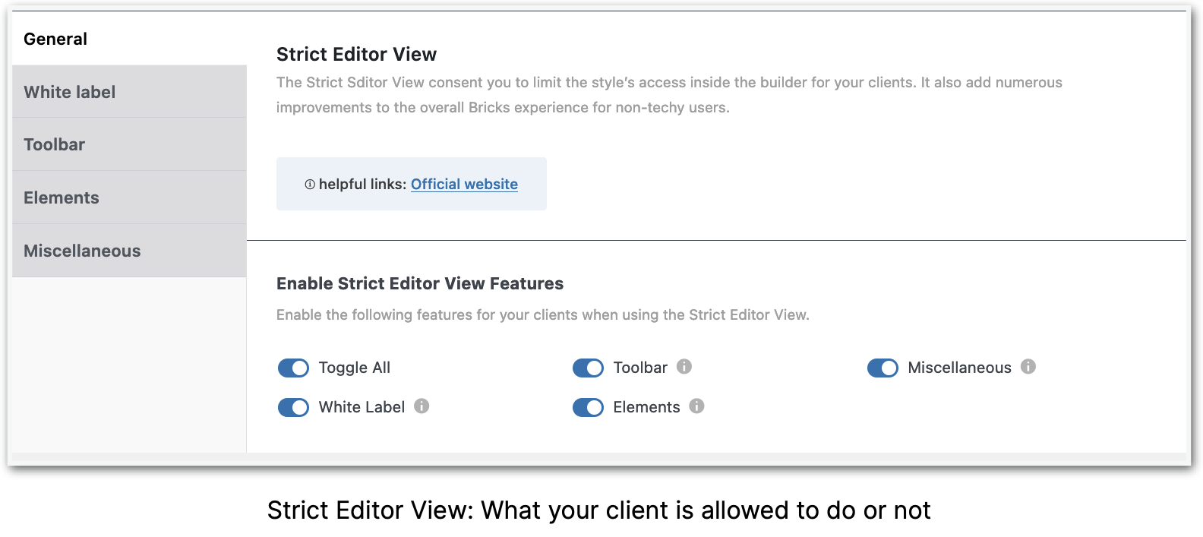Click the info icon next to White Label
Screen dimensions: 1203x537
click(422, 406)
